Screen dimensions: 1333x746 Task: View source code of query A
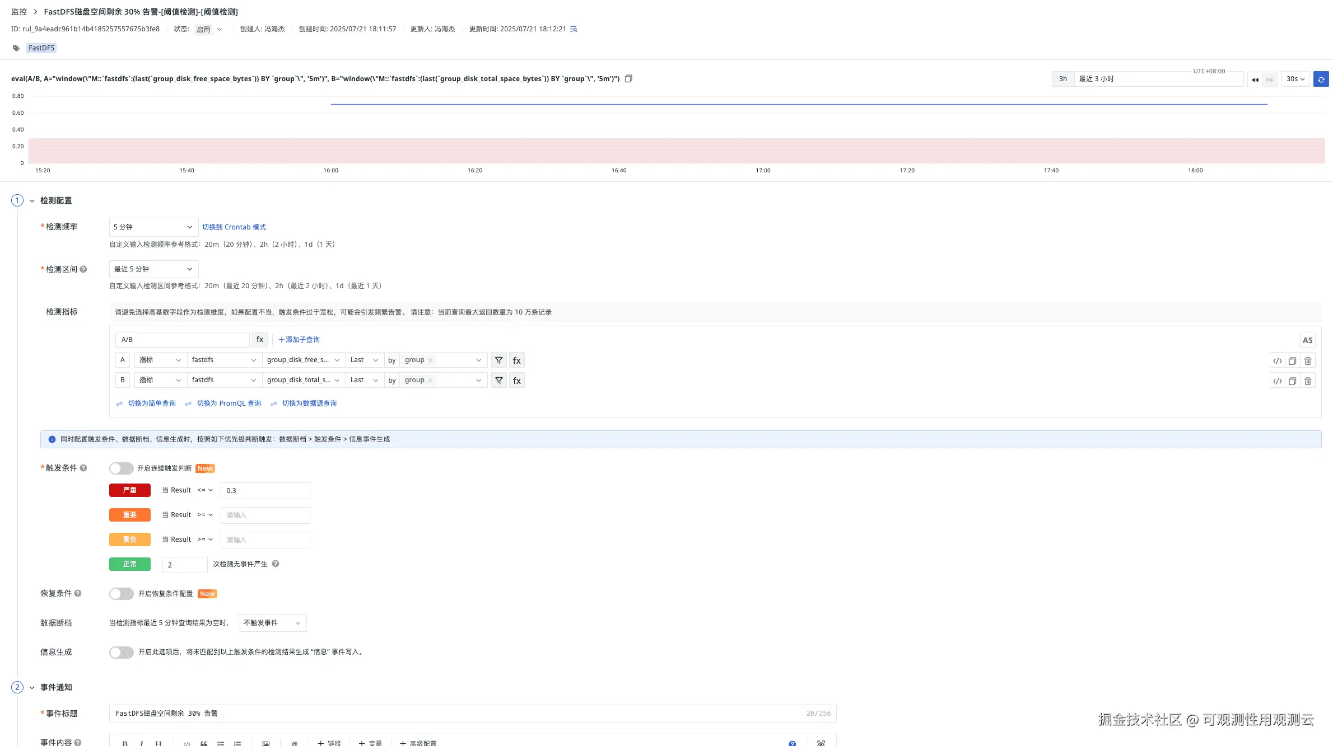click(x=1277, y=361)
